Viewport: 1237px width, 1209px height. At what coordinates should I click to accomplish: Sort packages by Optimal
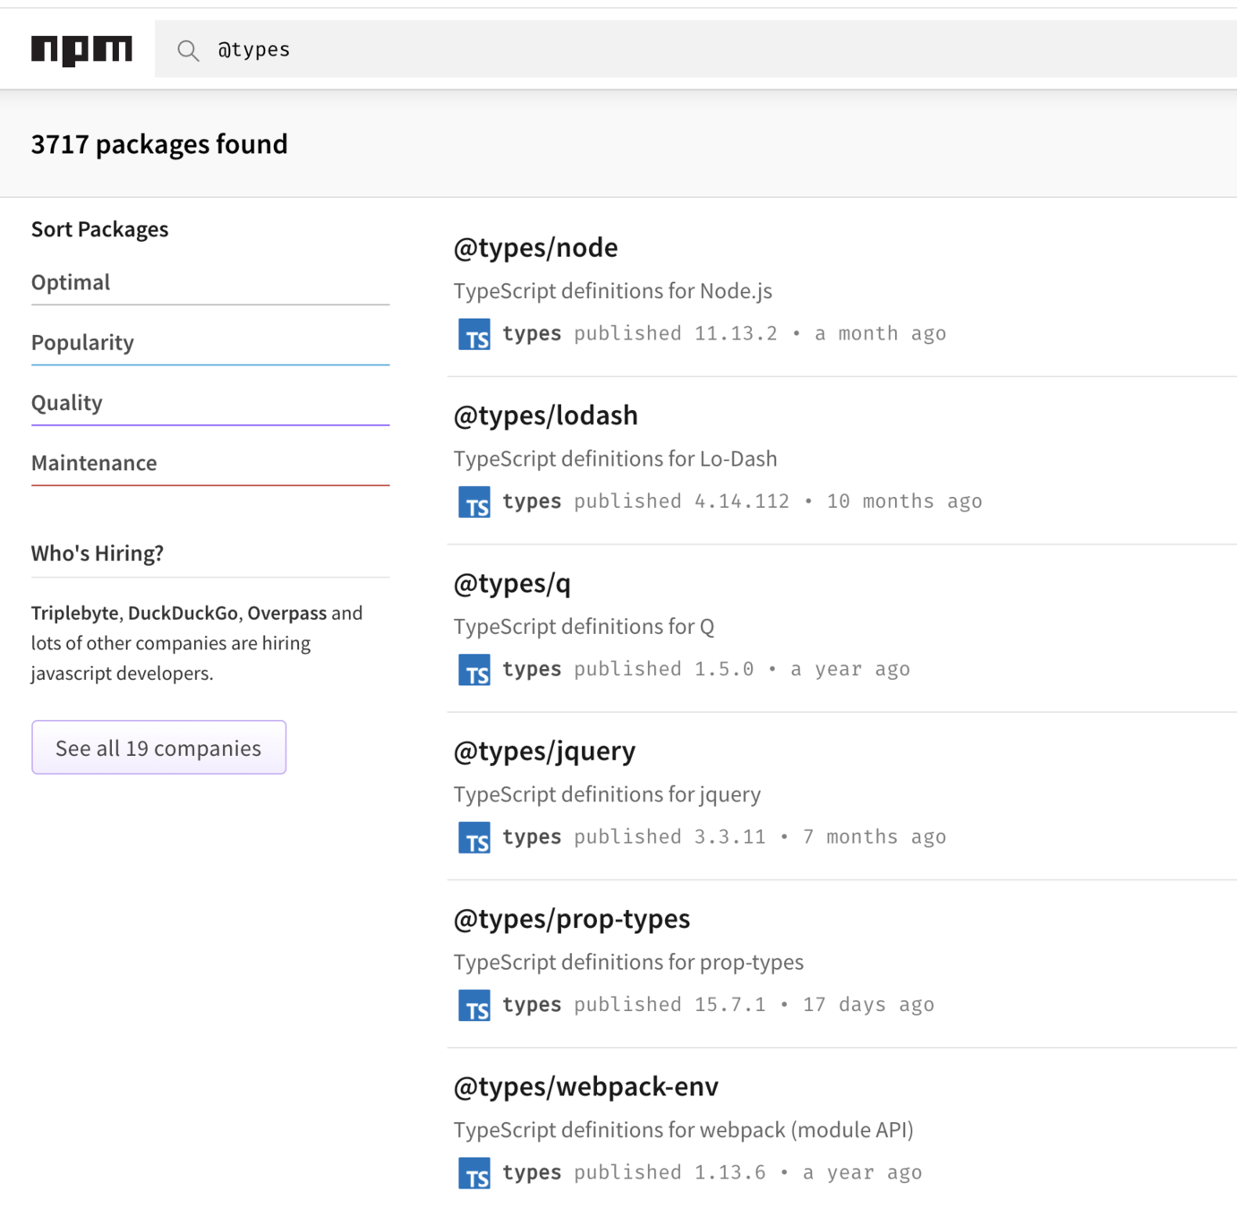click(210, 283)
